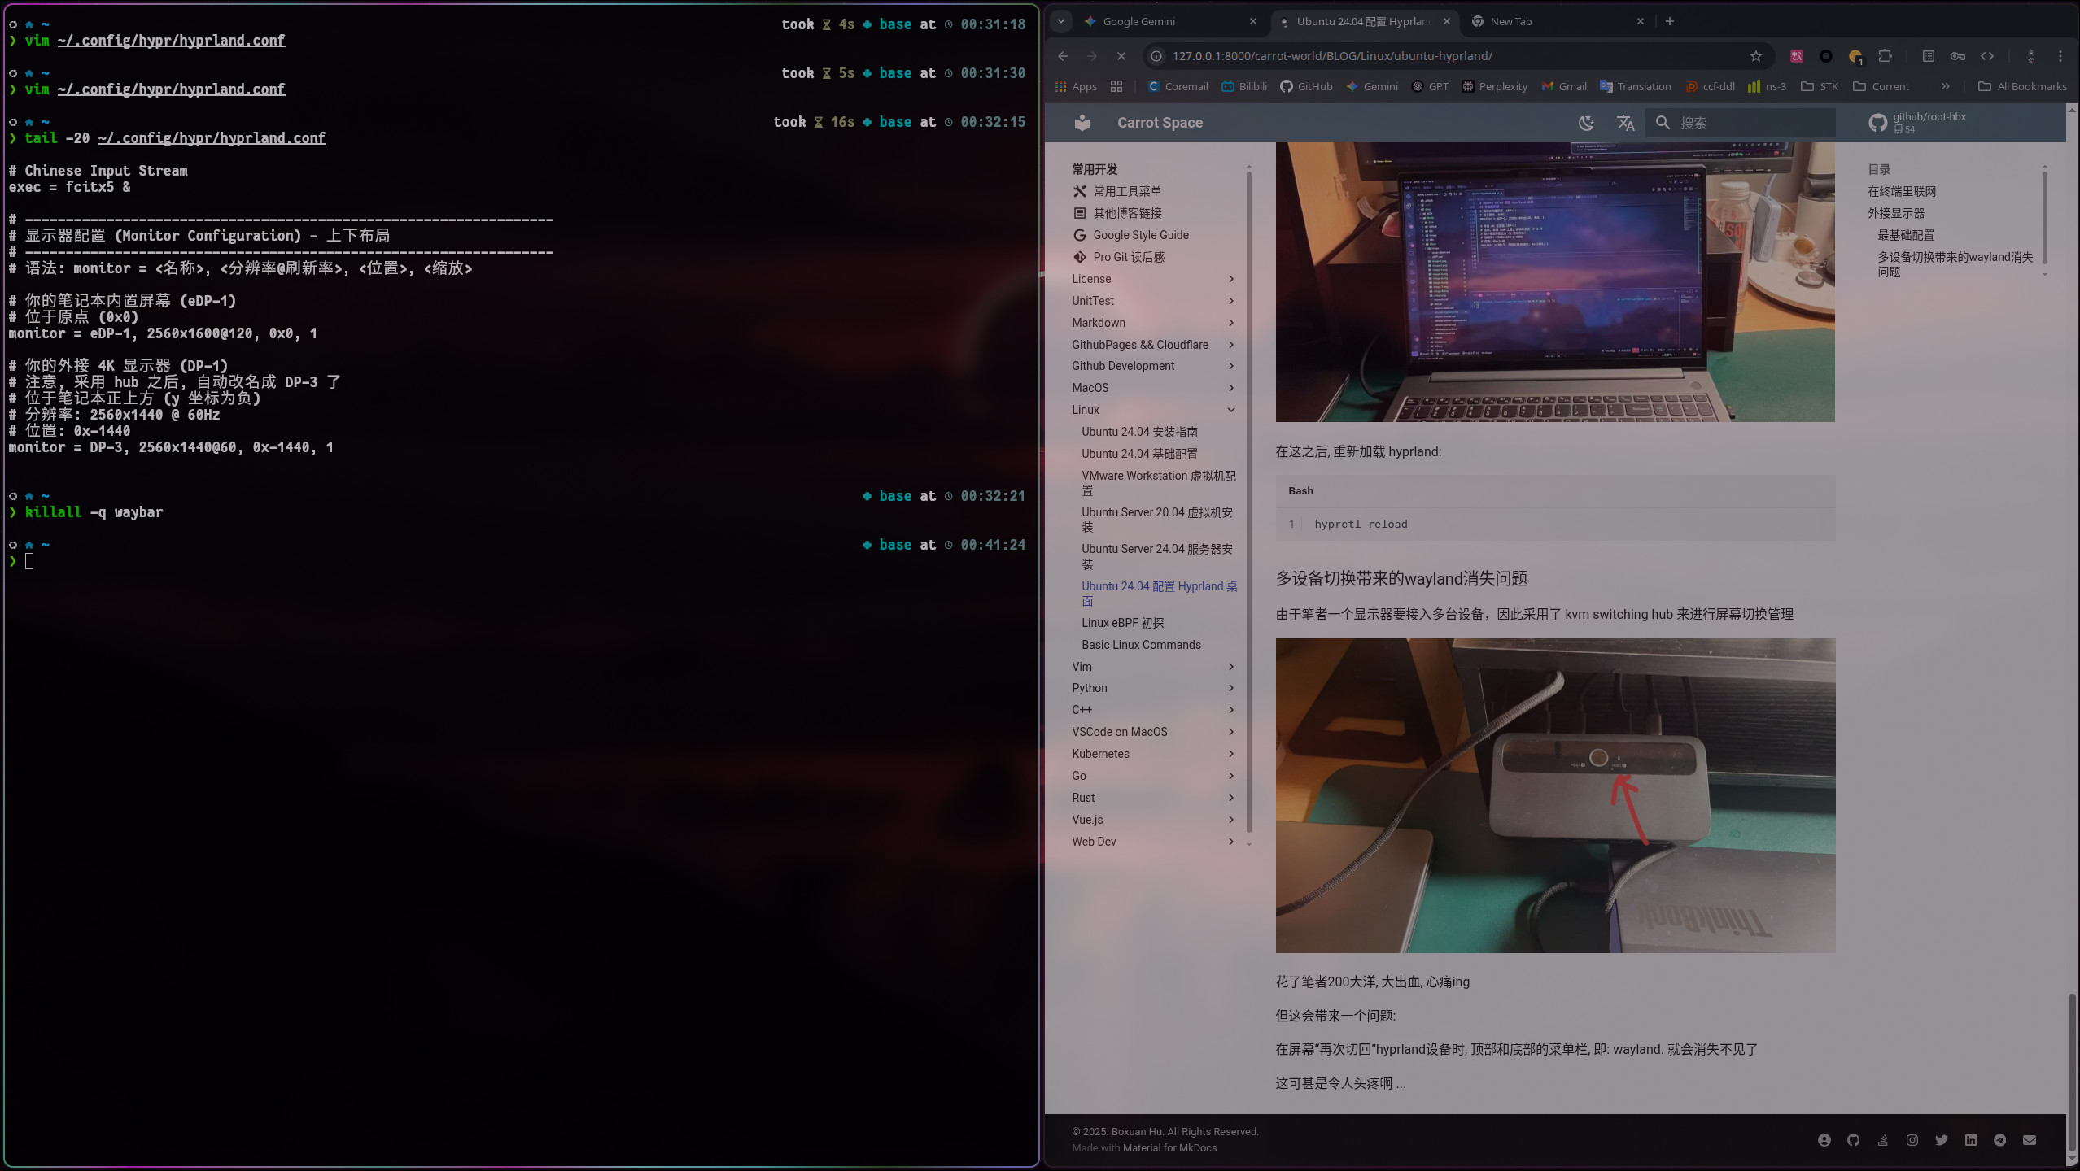Screen dimensions: 2080x1171
Task: Click the 搜索 search input field
Action: click(1750, 123)
